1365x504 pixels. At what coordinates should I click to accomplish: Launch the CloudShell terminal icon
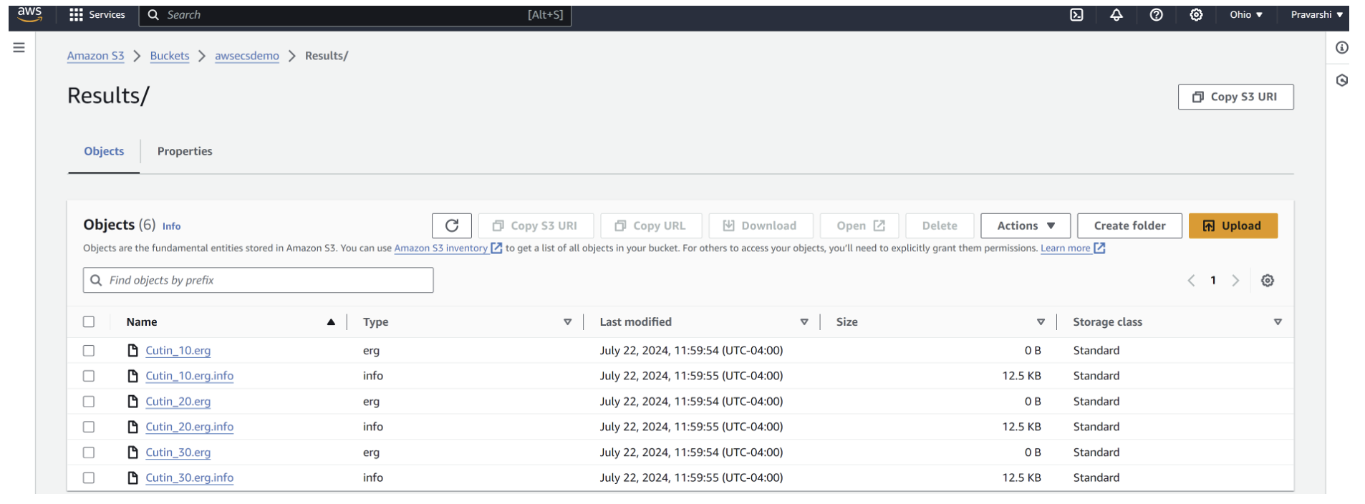[x=1076, y=14]
